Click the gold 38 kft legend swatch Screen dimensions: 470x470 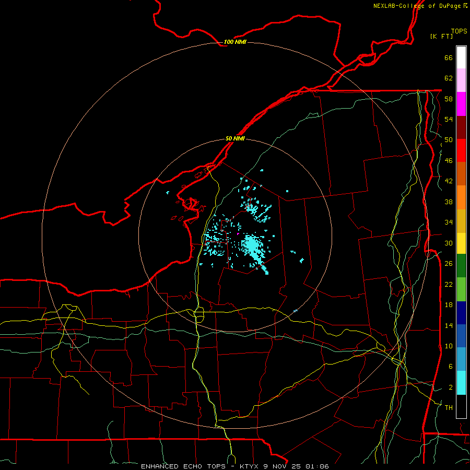click(x=461, y=221)
